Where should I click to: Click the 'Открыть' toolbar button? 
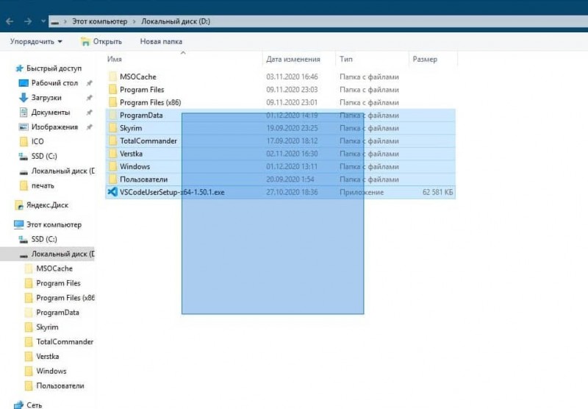click(101, 41)
